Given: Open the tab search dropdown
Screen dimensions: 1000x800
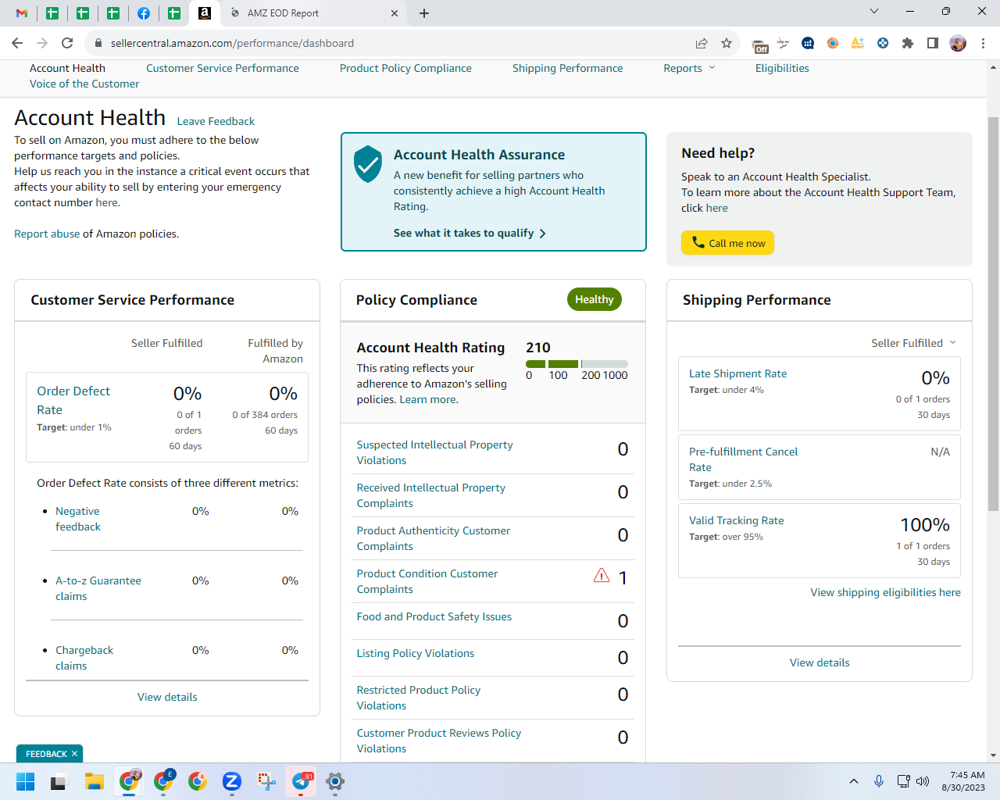Looking at the screenshot, I should (x=874, y=12).
